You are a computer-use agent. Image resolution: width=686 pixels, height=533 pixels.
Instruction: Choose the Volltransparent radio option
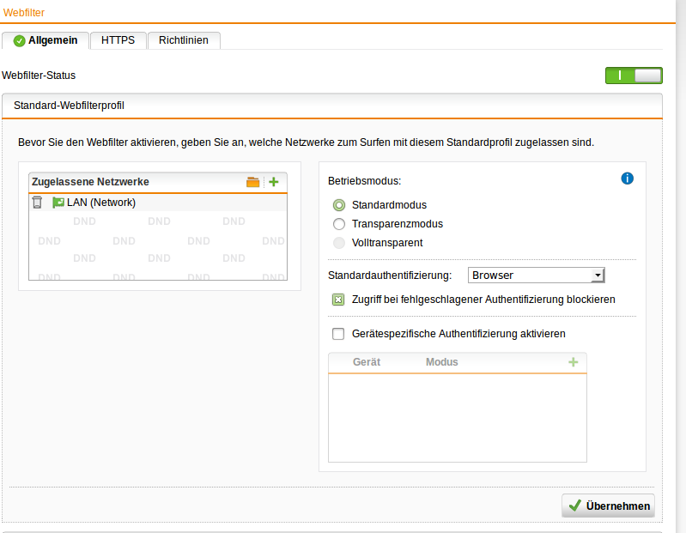pyautogui.click(x=339, y=243)
